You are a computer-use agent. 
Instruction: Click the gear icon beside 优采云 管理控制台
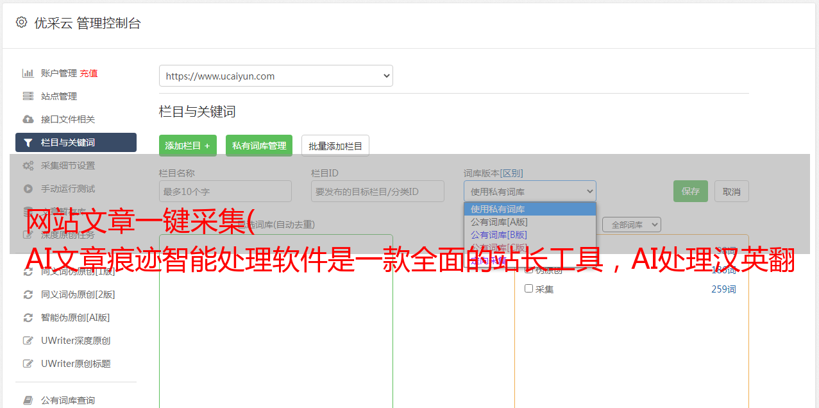click(21, 22)
